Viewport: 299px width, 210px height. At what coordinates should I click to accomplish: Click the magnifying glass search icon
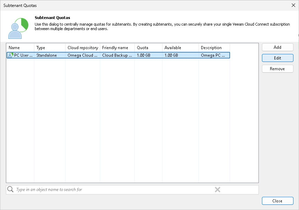click(10, 189)
